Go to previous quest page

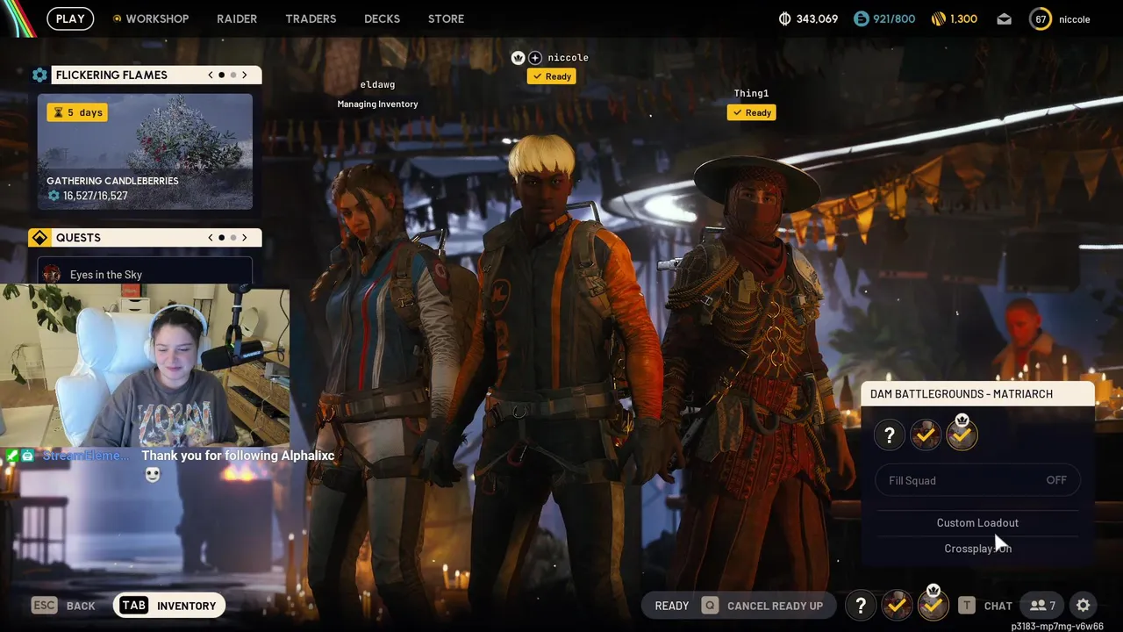pos(211,238)
